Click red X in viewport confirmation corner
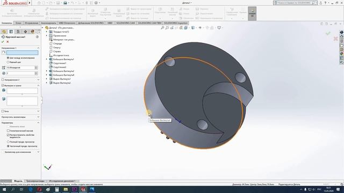 (335, 39)
